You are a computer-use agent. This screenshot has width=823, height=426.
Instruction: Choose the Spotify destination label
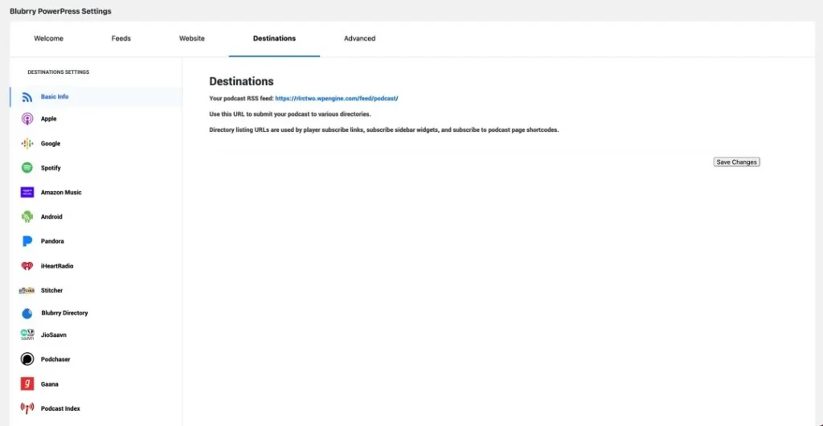[51, 168]
